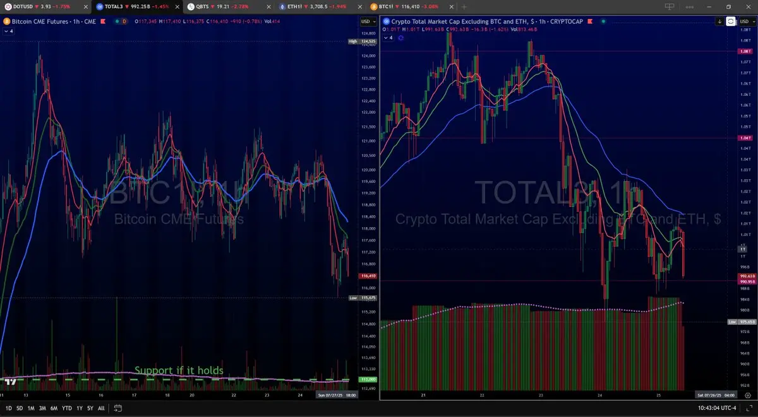Click the Bitcoin CME Futures chart title
The height and width of the screenshot is (417, 758).
pyautogui.click(x=54, y=21)
